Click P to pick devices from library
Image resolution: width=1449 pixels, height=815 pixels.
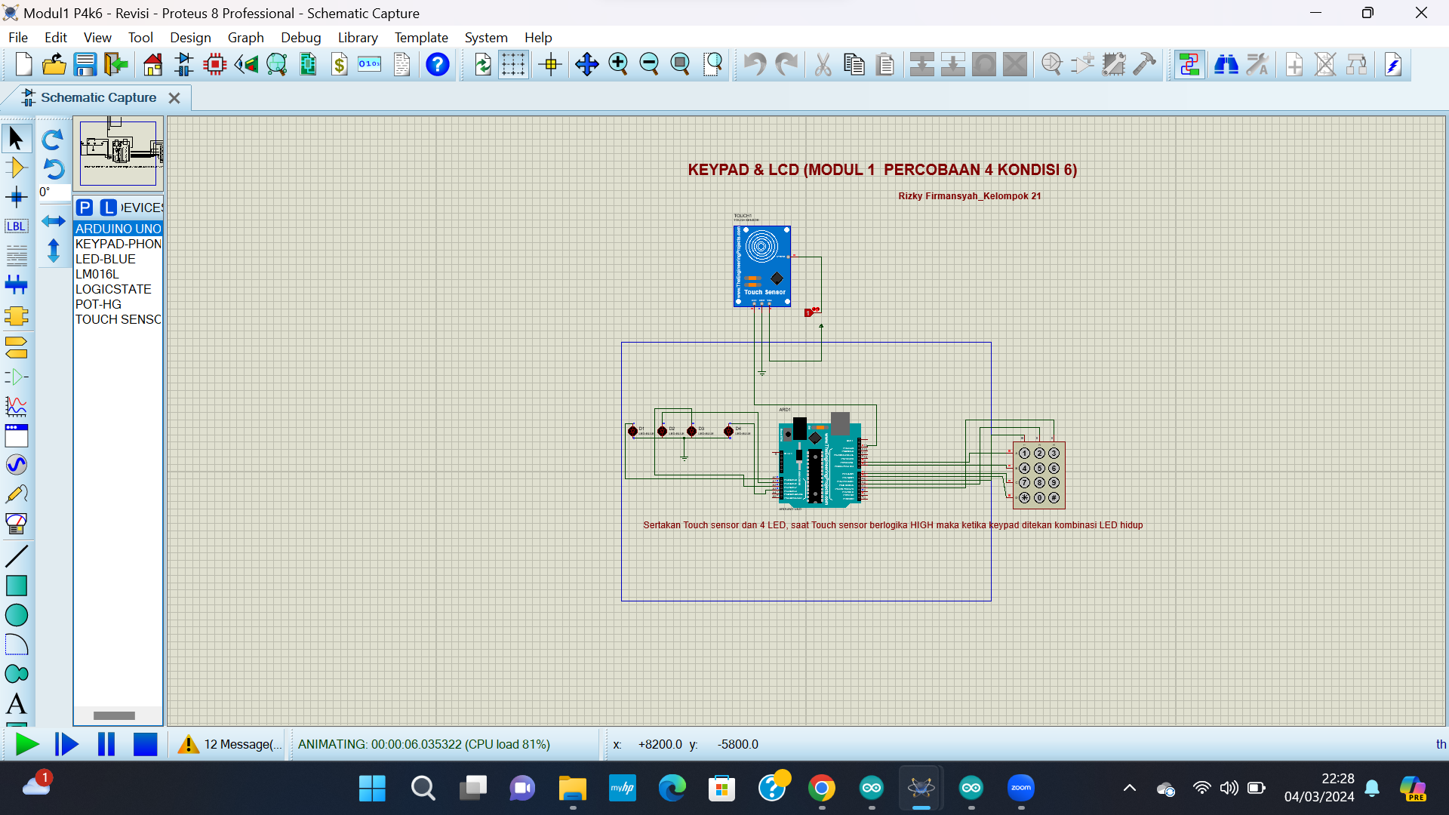click(x=85, y=208)
